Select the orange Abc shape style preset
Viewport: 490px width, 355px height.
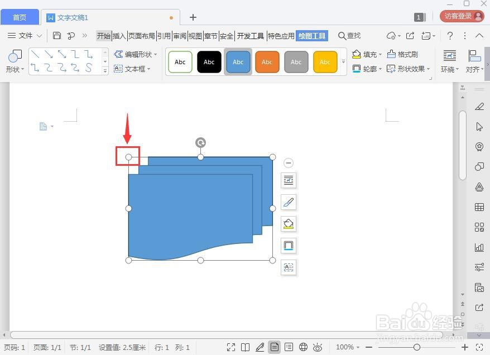pyautogui.click(x=267, y=61)
